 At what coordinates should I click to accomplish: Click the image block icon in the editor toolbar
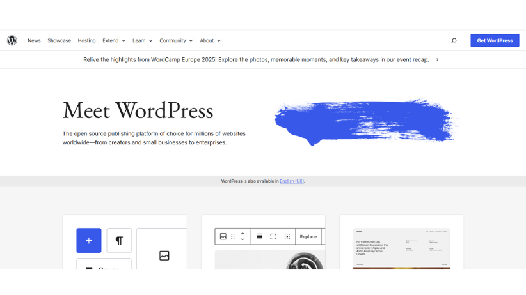(223, 236)
